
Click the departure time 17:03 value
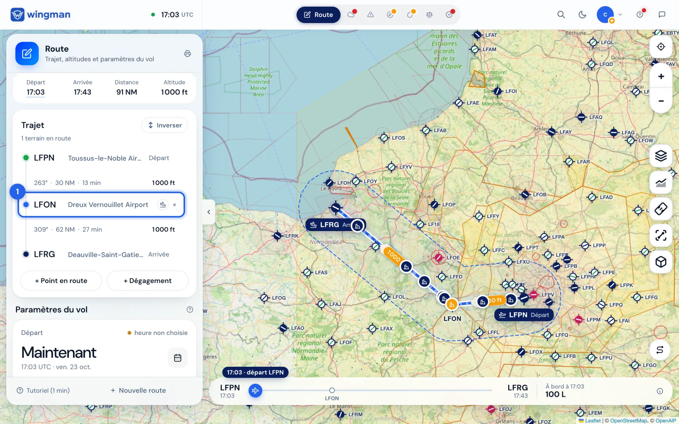coord(36,92)
